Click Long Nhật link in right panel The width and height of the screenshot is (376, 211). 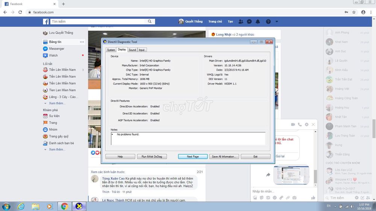pyautogui.click(x=224, y=35)
